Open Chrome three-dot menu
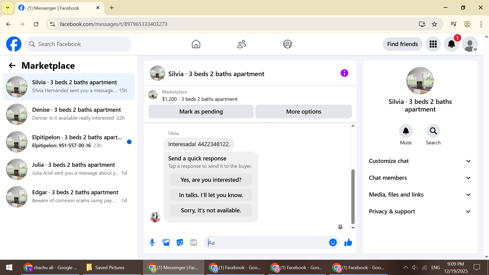Screen dimensions: 489x275 [x=481, y=24]
